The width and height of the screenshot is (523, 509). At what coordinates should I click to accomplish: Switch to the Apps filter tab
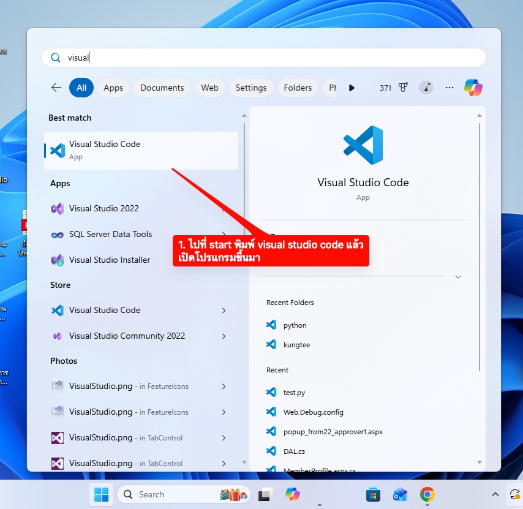click(x=113, y=88)
